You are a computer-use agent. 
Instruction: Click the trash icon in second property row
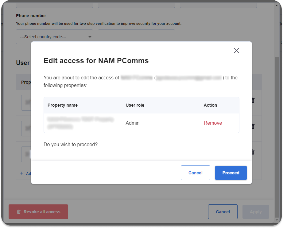tap(253, 126)
